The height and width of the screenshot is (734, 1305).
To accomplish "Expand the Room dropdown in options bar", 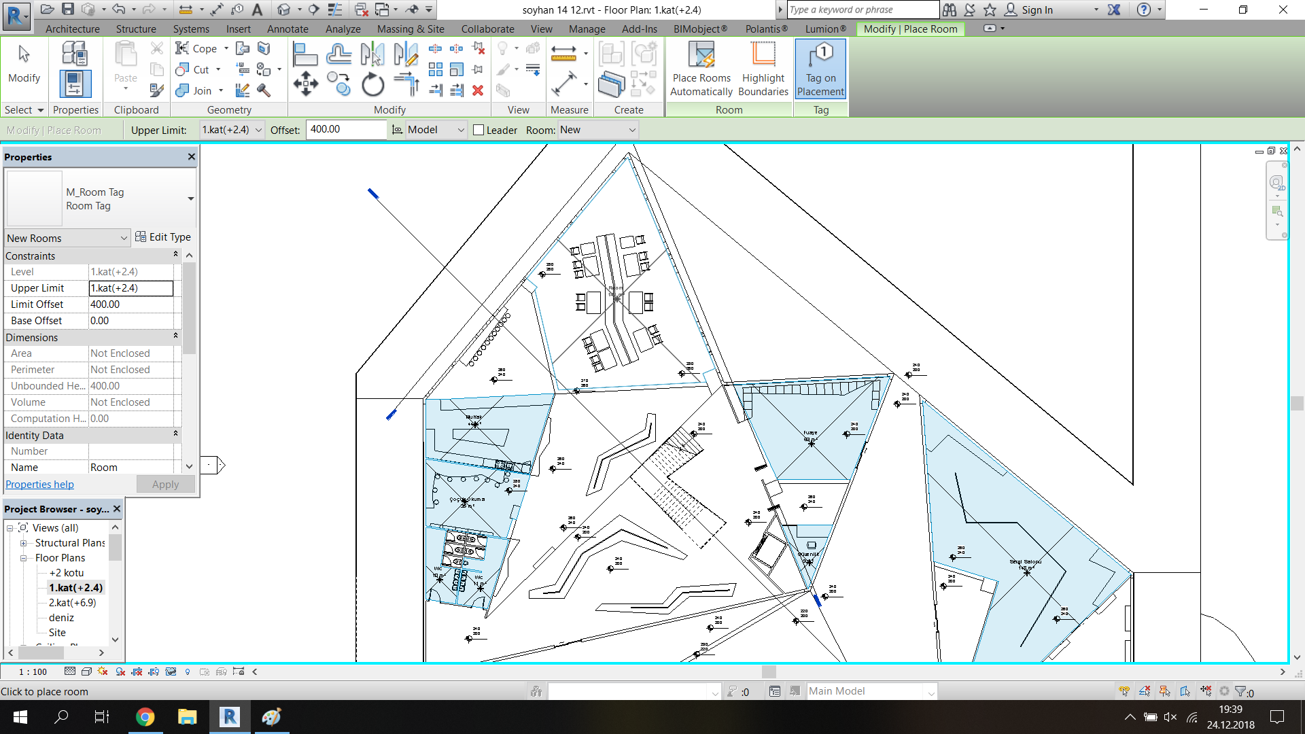I will point(633,130).
